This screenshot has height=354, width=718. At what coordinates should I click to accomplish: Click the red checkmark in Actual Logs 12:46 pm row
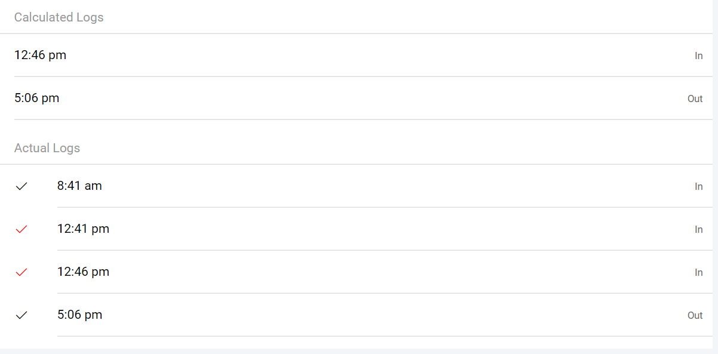[x=22, y=272]
